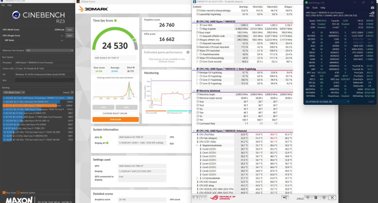Click the score distribution chart in 3DMark

pyautogui.click(x=115, y=90)
